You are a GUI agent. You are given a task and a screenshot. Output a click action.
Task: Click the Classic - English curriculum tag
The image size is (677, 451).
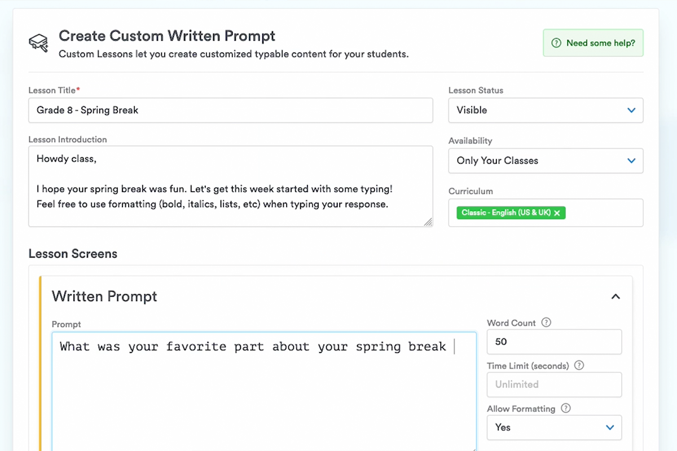505,213
